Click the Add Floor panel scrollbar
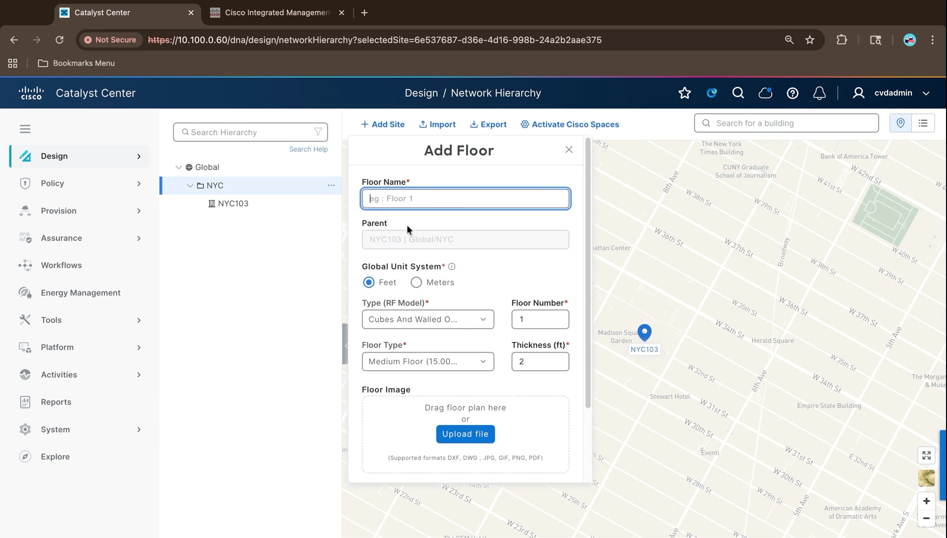947x538 pixels. tap(588, 274)
